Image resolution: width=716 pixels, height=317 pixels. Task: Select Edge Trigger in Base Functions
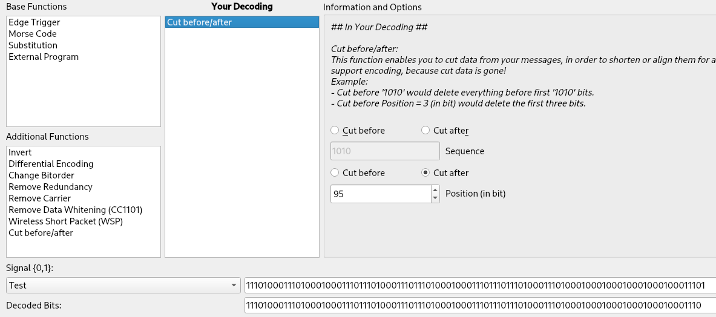click(34, 22)
